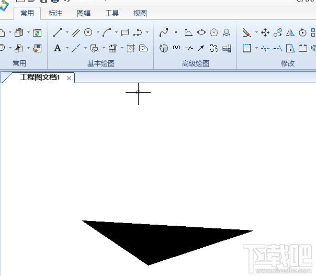Select the Extend tool
Viewport: 316px width, 276px height.
point(278,48)
